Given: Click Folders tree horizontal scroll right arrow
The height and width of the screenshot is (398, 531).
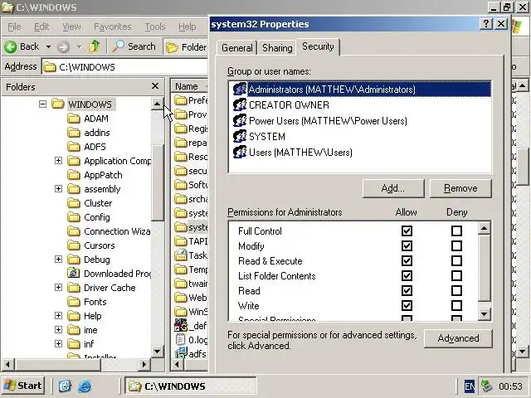Looking at the screenshot, I should click(x=144, y=365).
